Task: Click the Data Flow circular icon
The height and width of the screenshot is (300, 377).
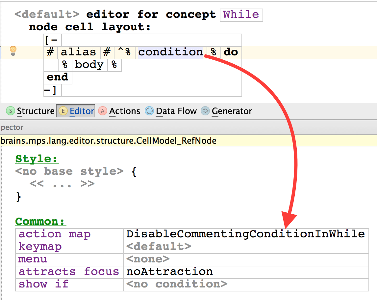Action: point(149,111)
